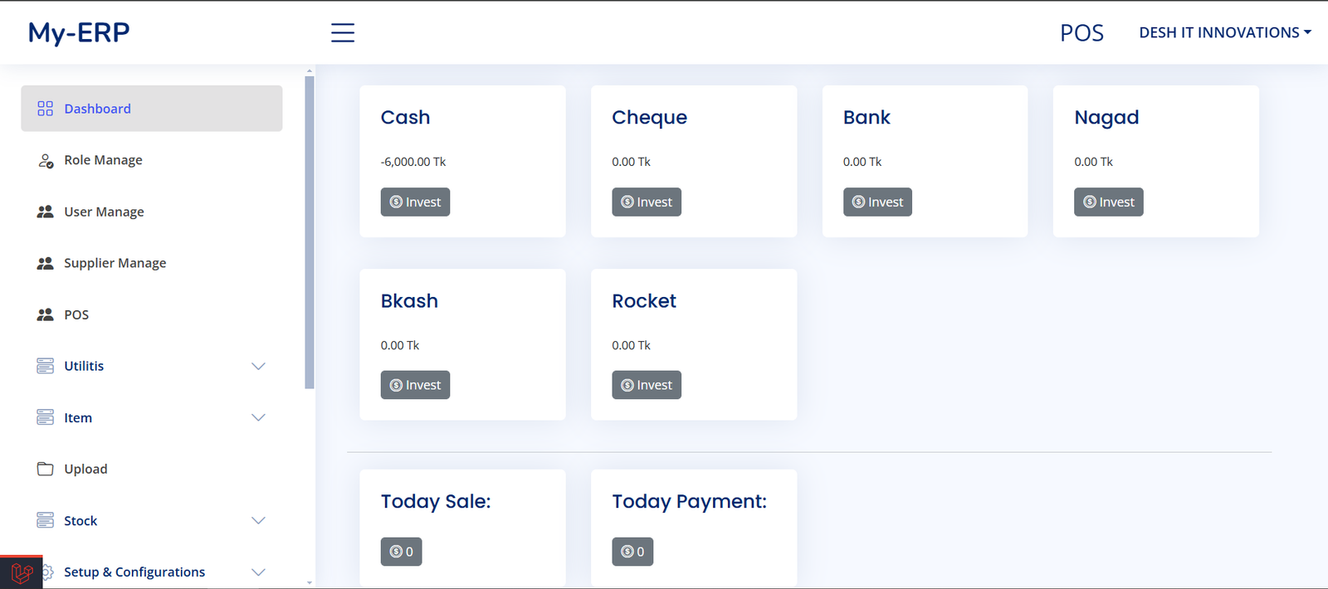Expand the Utilitis submenu chevron
This screenshot has height=589, width=1328.
point(258,366)
